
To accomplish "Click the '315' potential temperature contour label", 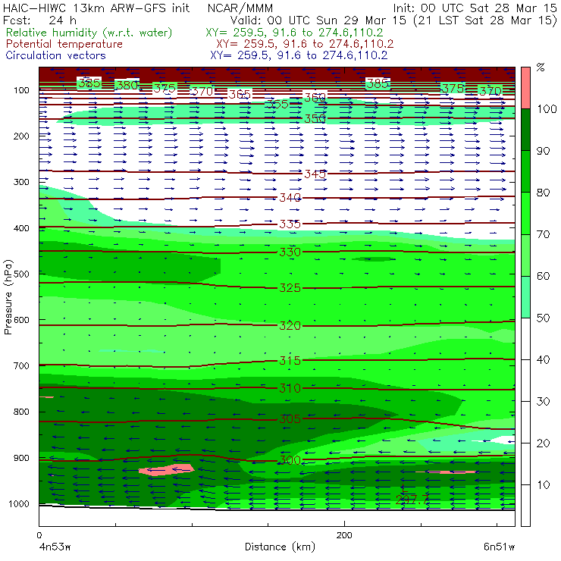I will pos(290,360).
